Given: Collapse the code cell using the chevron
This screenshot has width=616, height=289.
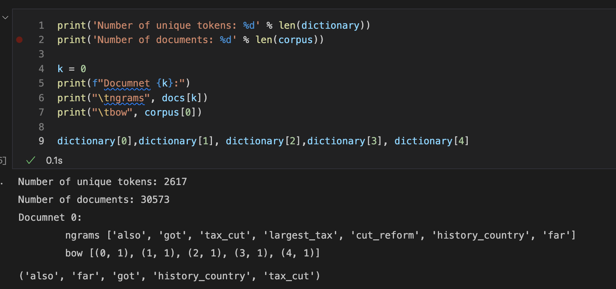Looking at the screenshot, I should pyautogui.click(x=5, y=17).
